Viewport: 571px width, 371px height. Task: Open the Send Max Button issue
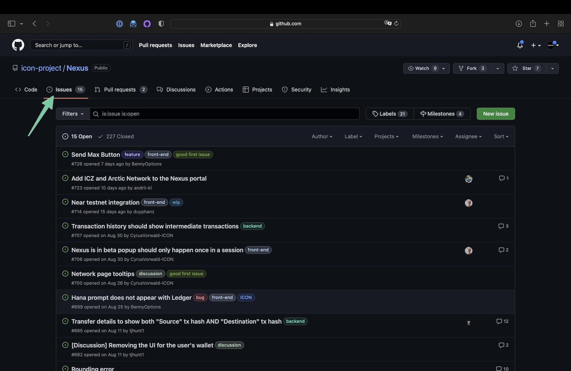[x=95, y=154]
